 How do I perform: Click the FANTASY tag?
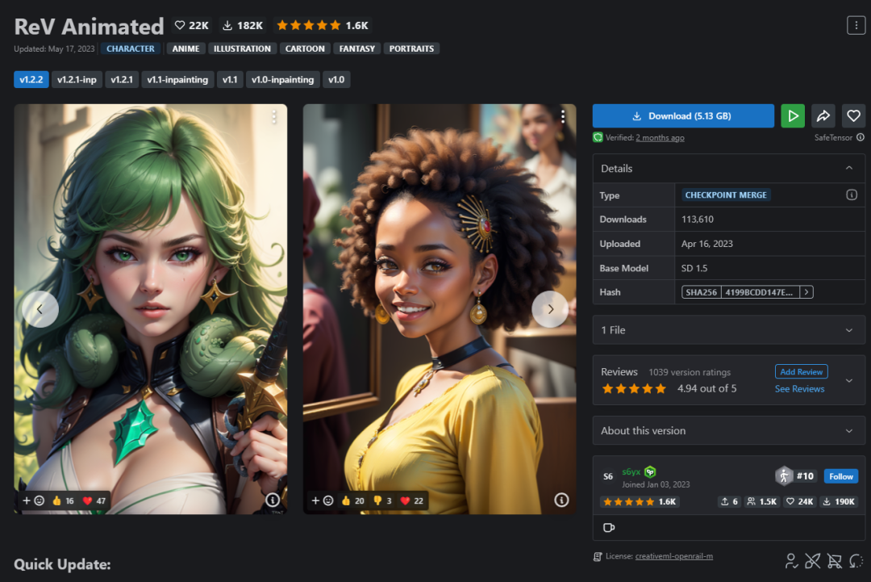pos(357,49)
